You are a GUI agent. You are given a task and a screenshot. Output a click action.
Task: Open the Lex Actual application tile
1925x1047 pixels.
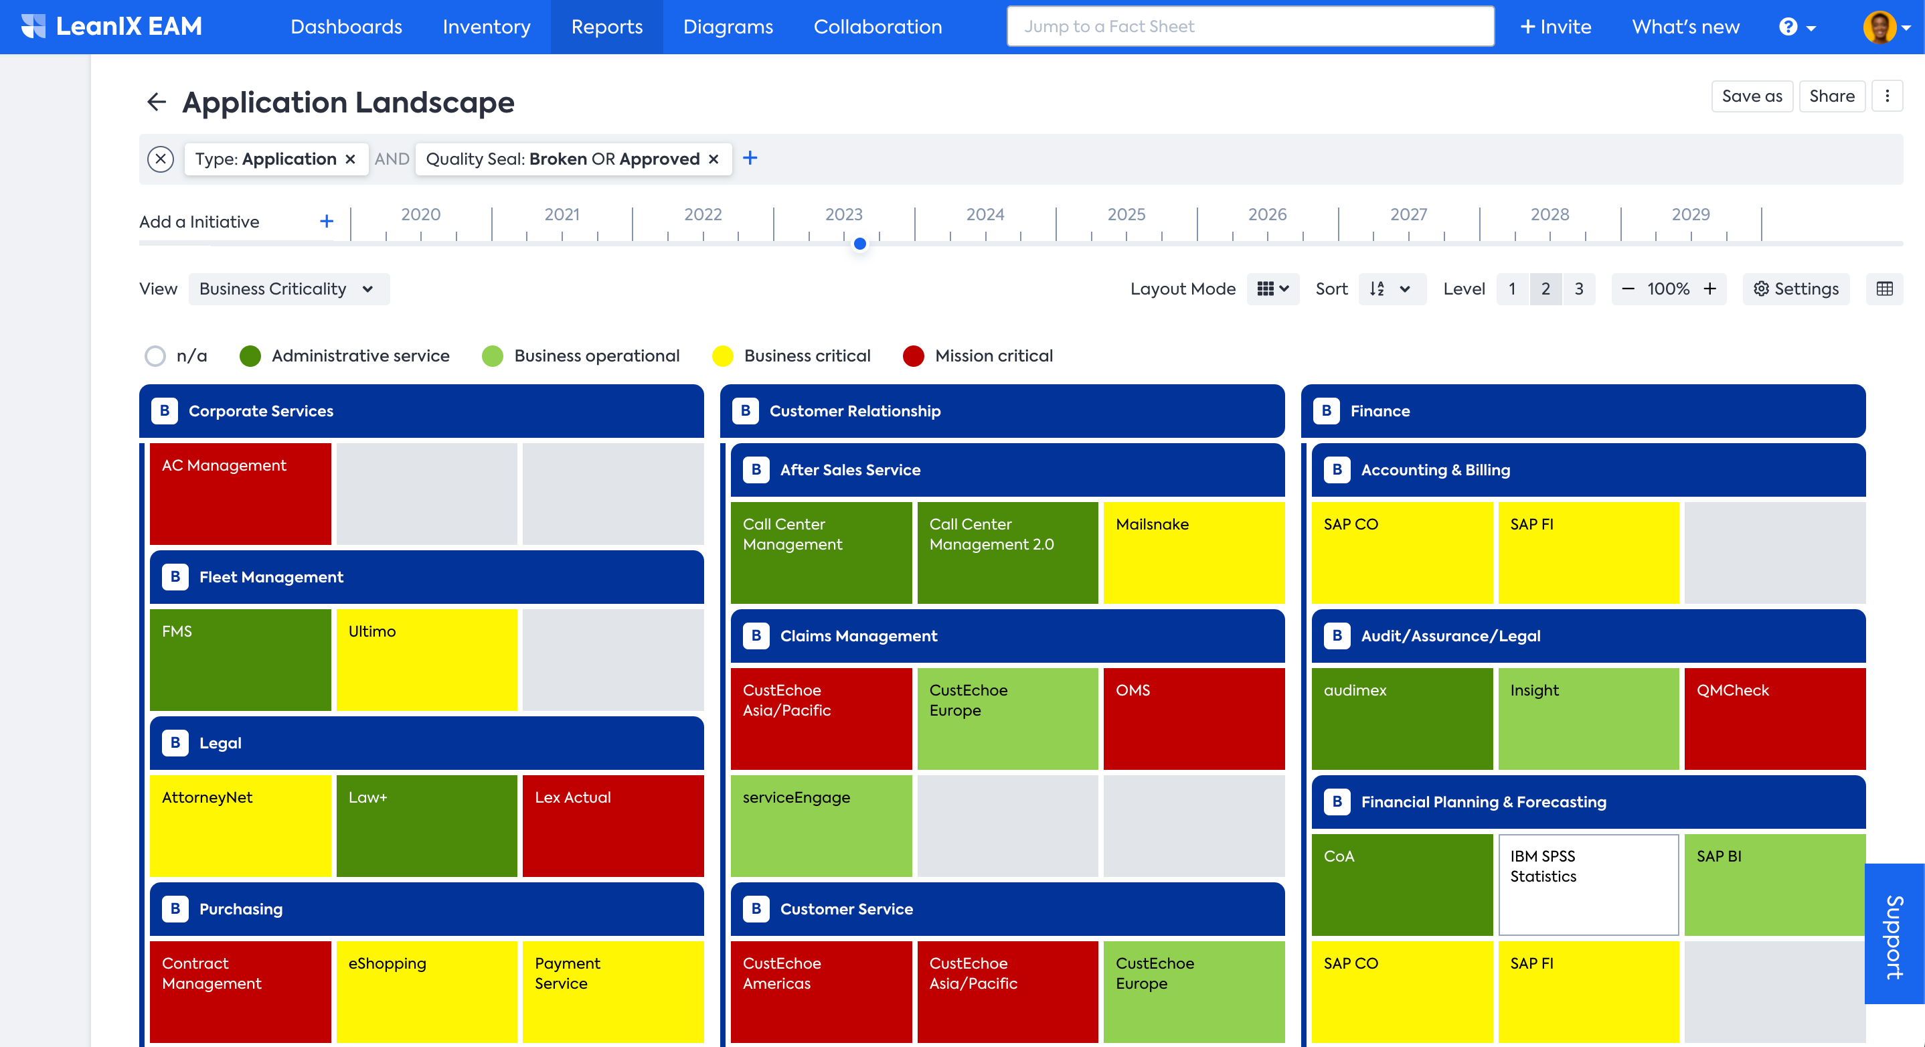point(612,826)
